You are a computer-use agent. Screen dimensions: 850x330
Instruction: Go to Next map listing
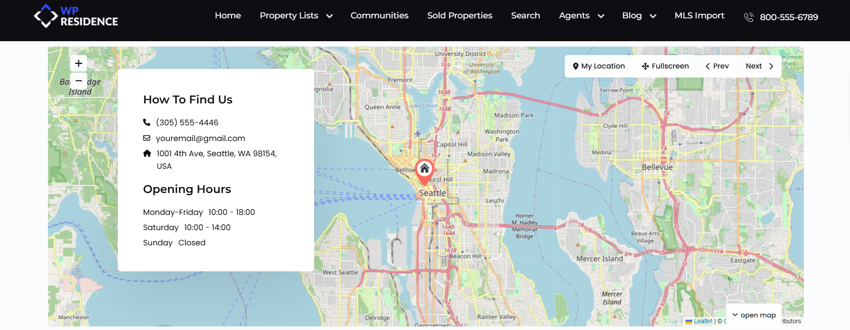point(759,66)
